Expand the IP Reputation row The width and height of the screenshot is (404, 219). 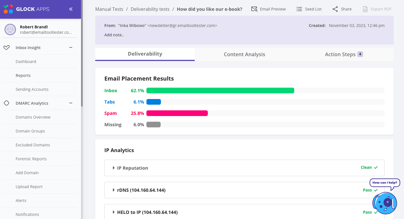pyautogui.click(x=114, y=168)
